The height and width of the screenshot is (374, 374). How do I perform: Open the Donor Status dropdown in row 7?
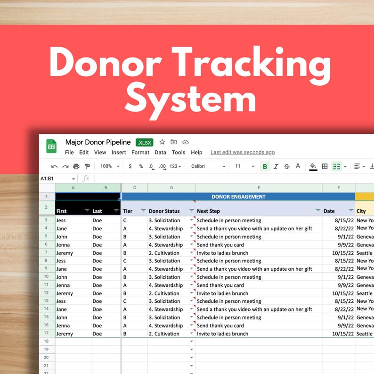pos(192,252)
